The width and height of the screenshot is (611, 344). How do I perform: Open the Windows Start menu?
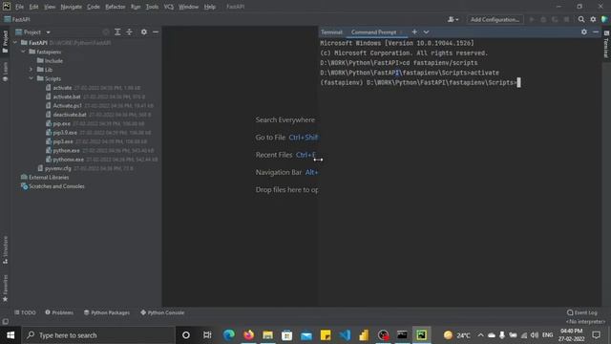click(11, 335)
